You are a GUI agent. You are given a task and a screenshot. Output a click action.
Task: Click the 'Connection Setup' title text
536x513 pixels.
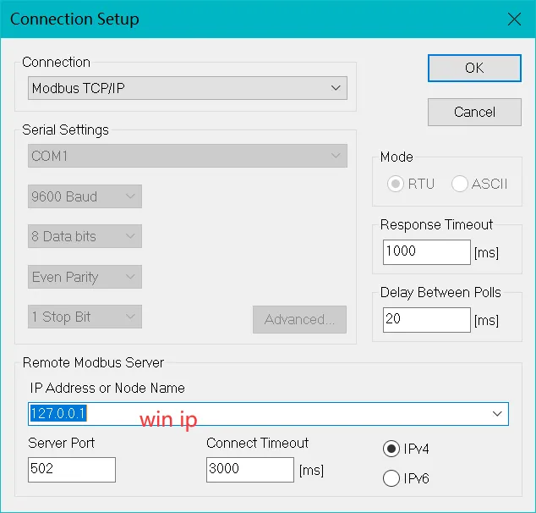pyautogui.click(x=74, y=19)
